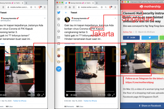
Task: Click the Brave shield icon in the middle window
Action: click(x=110, y=7)
